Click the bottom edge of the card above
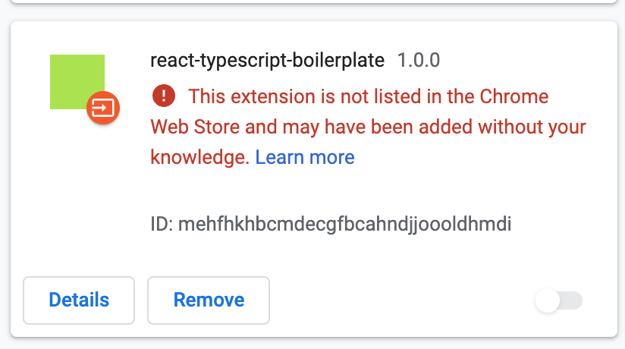 coord(312,2)
